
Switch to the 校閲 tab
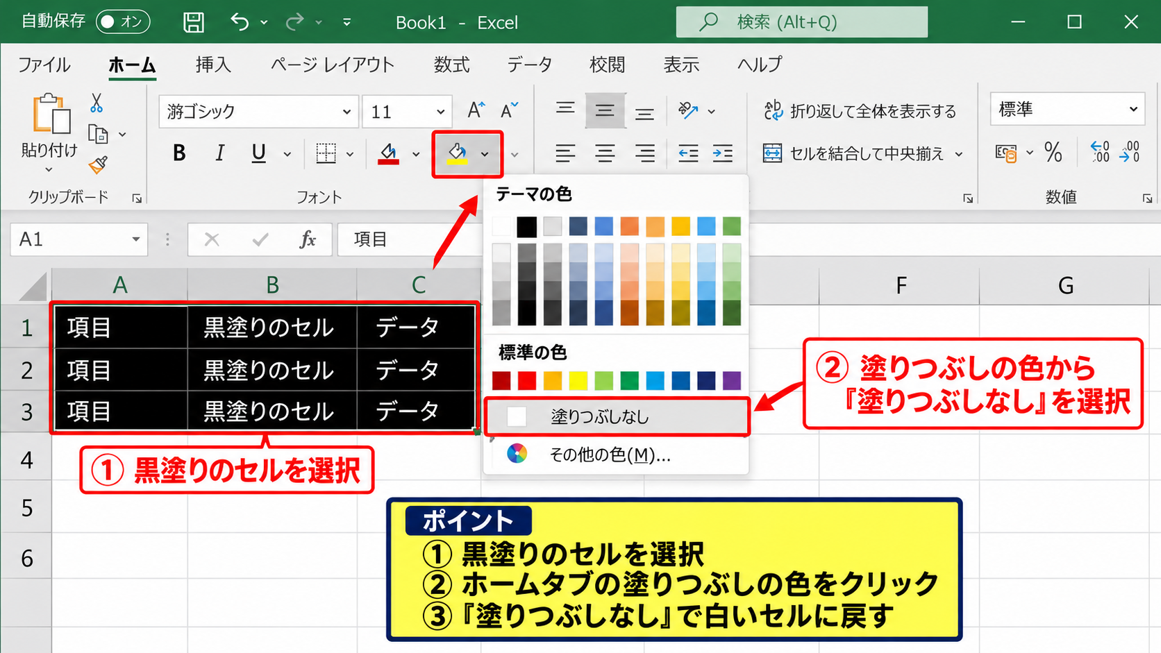608,65
